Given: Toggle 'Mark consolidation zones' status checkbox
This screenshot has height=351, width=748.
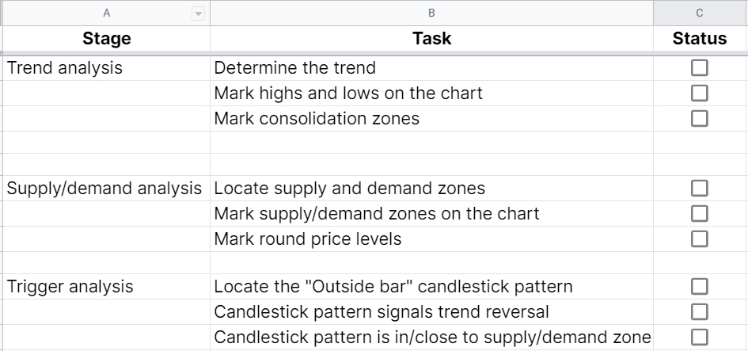Looking at the screenshot, I should coord(699,119).
